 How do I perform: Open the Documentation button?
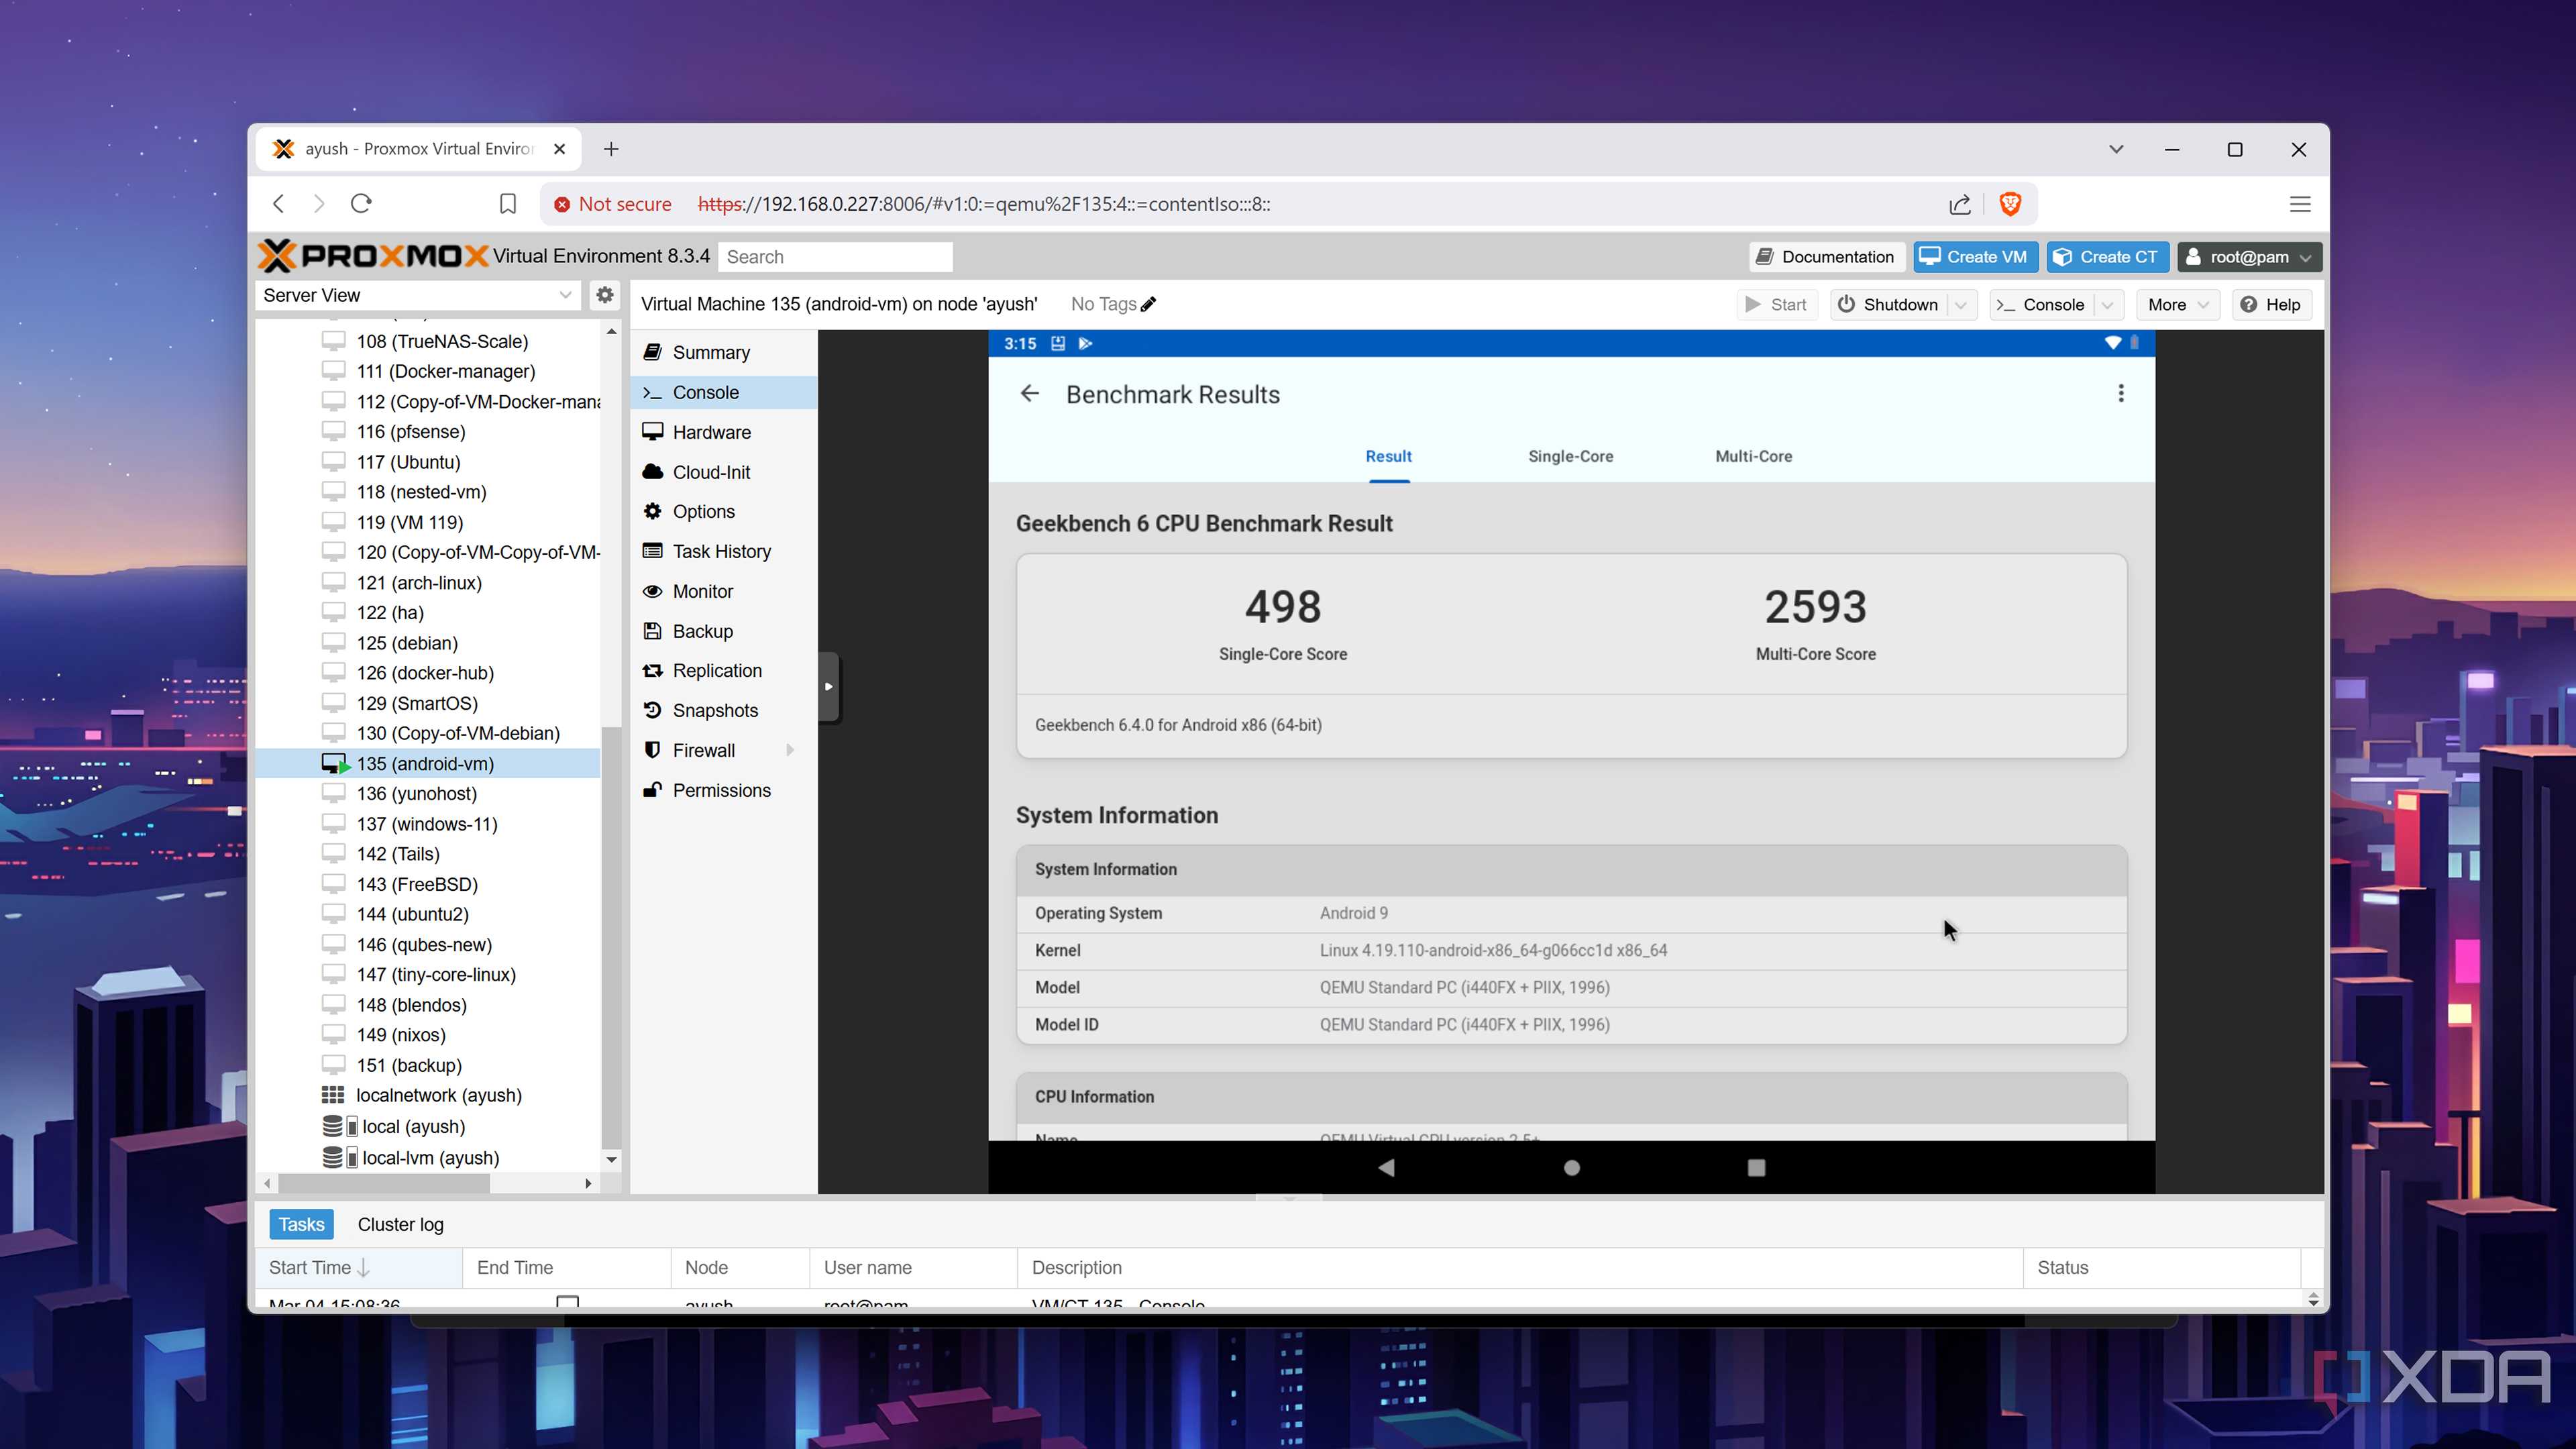pos(1826,257)
